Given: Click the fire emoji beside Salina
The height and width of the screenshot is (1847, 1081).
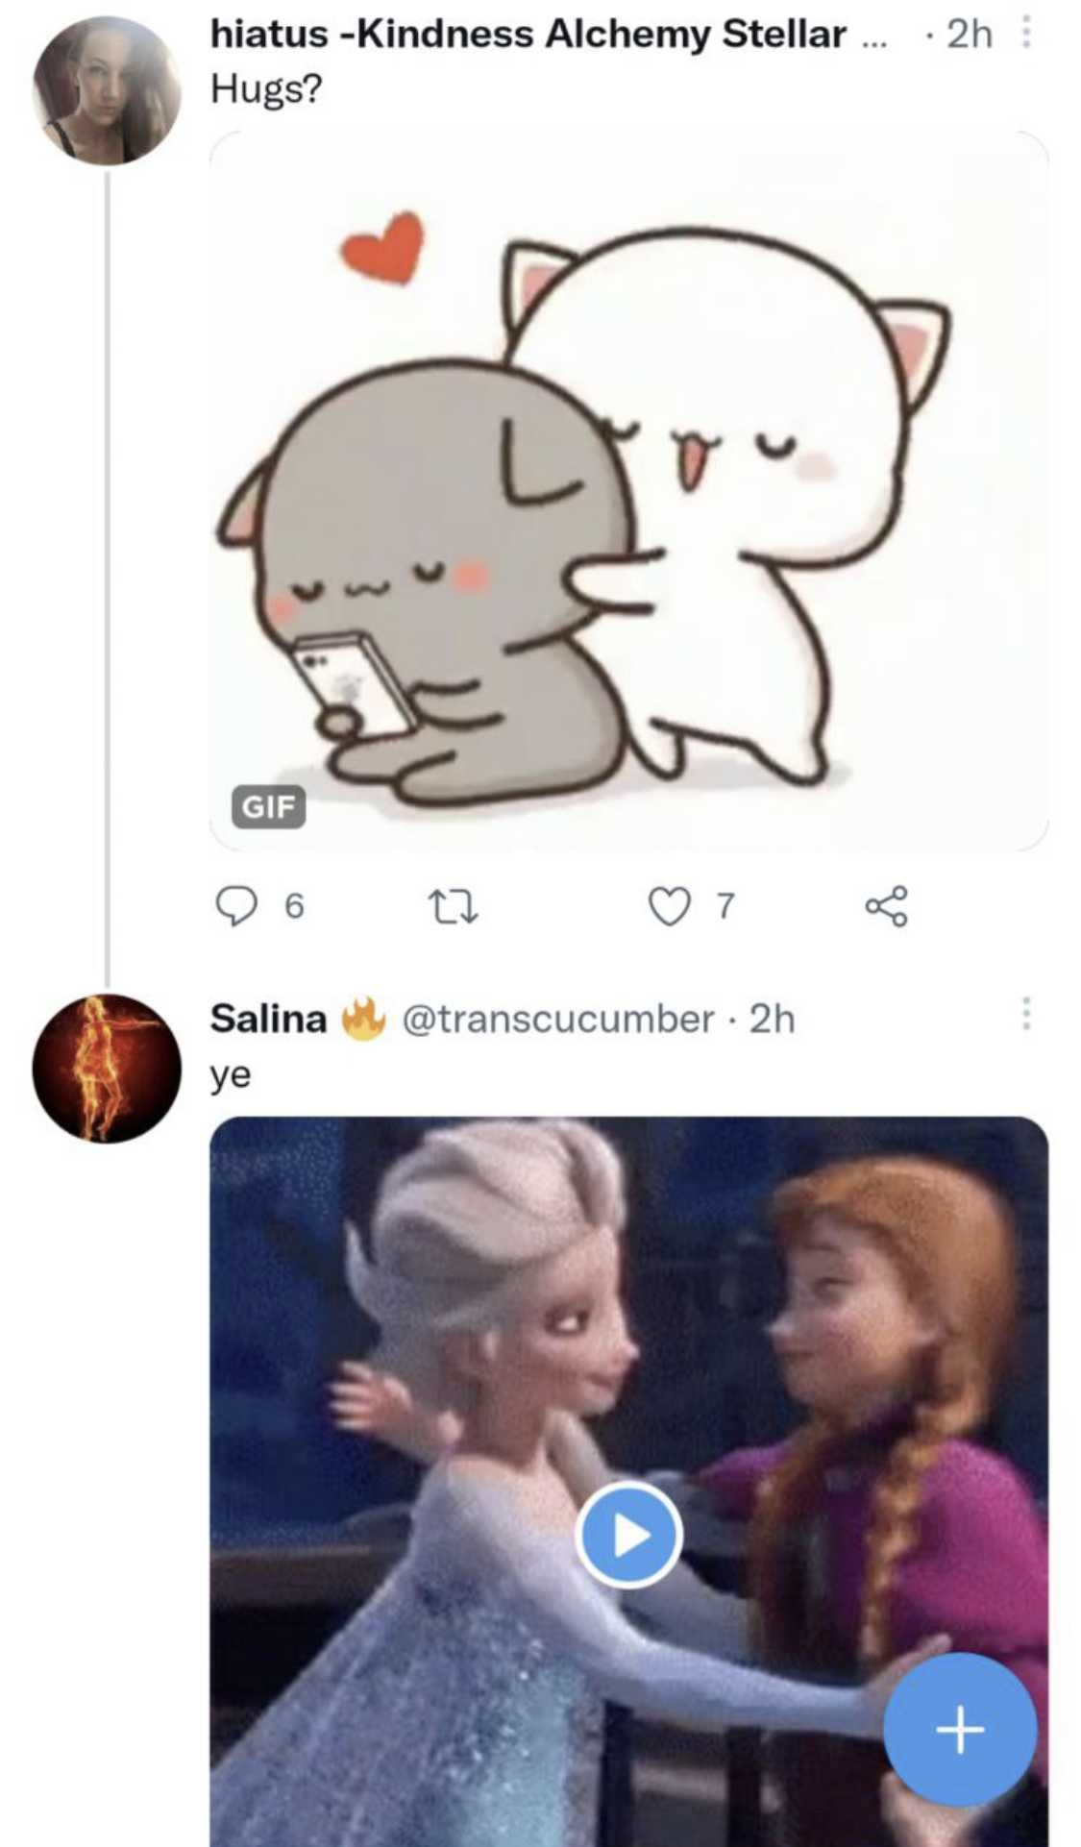Looking at the screenshot, I should click(x=360, y=1019).
